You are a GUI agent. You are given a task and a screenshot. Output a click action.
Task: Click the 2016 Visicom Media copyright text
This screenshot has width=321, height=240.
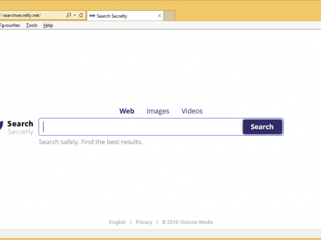coord(187,222)
